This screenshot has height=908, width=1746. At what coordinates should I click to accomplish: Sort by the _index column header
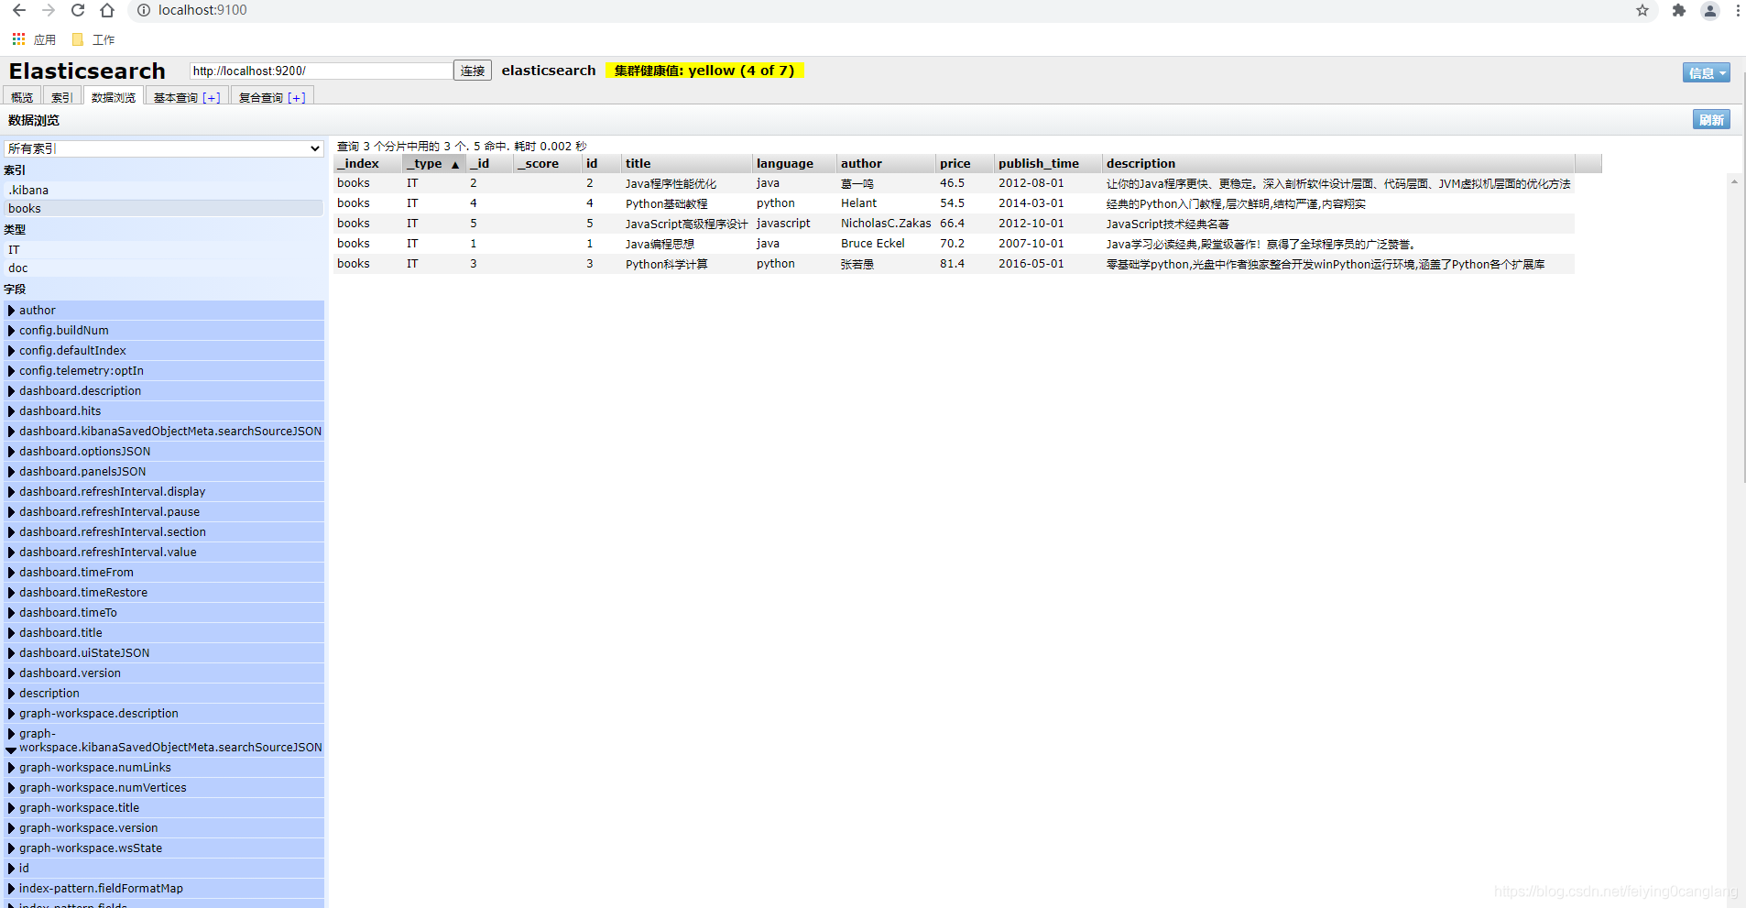pyautogui.click(x=367, y=164)
